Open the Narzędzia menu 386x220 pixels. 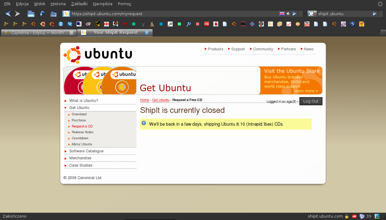pyautogui.click(x=103, y=4)
